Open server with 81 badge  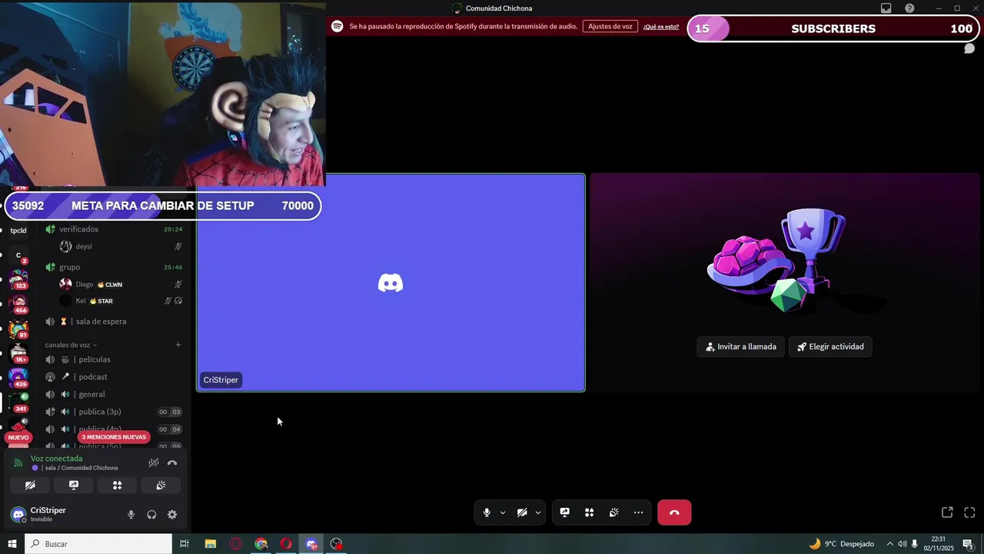(x=18, y=329)
